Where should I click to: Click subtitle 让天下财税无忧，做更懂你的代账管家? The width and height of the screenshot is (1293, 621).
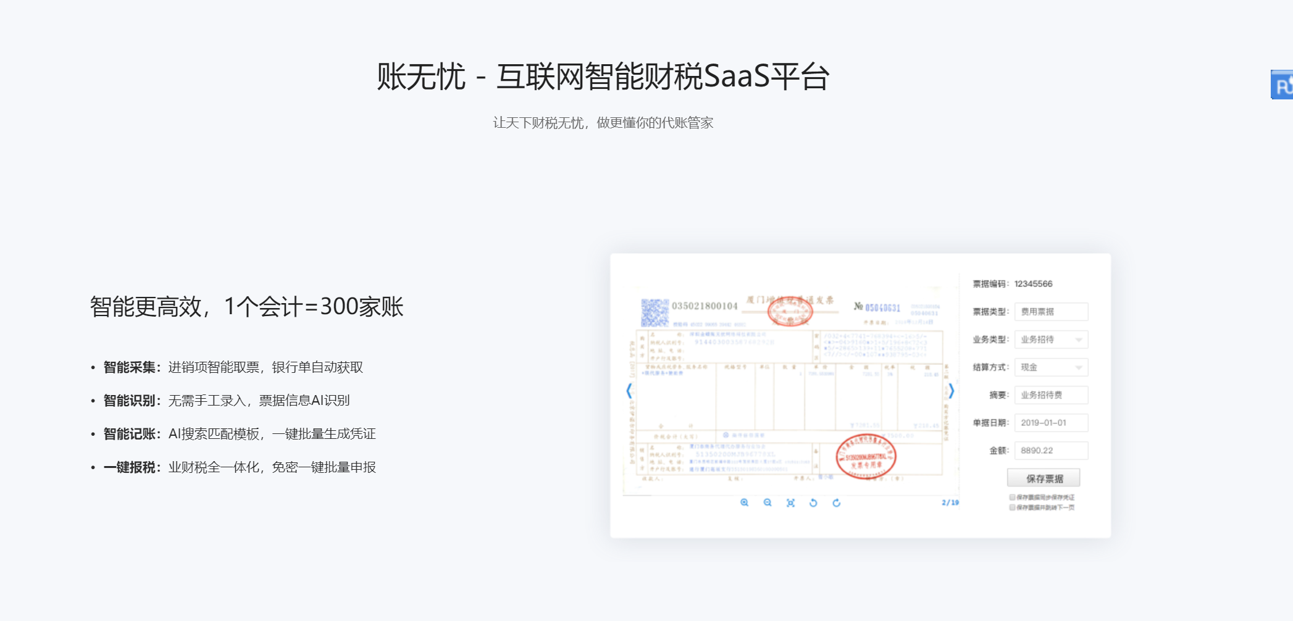click(603, 123)
